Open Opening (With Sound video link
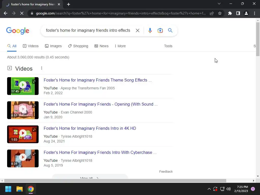This screenshot has height=195, width=260. tap(101, 104)
